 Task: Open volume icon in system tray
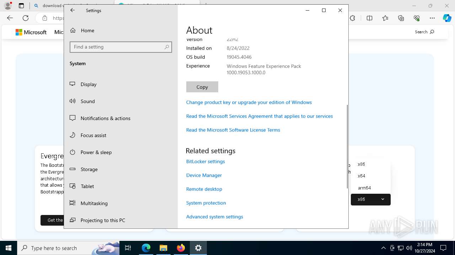(x=409, y=248)
